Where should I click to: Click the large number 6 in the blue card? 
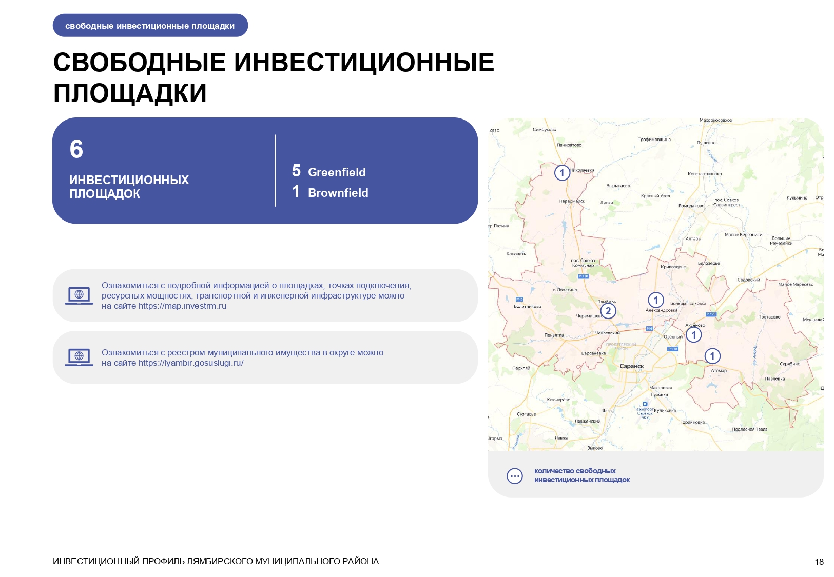coord(76,149)
